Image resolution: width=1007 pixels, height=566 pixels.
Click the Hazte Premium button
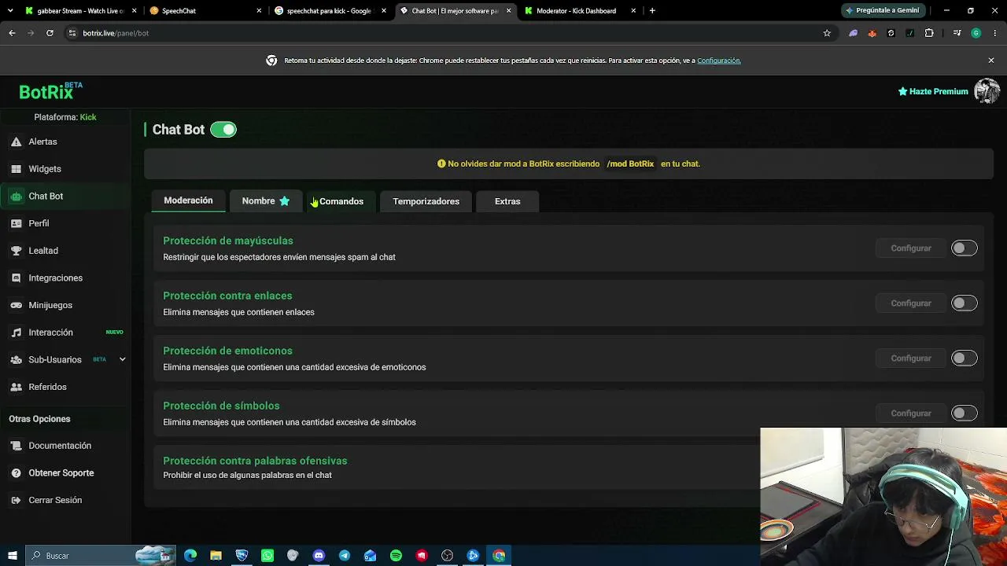pos(933,91)
